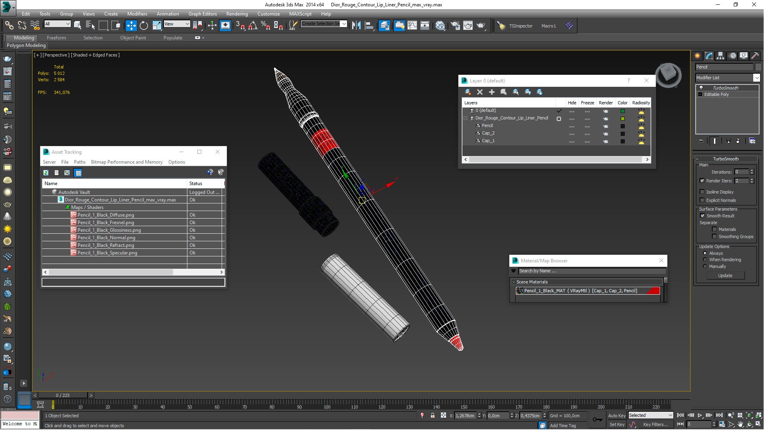Toggle TurboSmooth modifier lightbulb visibility
Screen dimensions: 764x430
pyautogui.click(x=701, y=88)
